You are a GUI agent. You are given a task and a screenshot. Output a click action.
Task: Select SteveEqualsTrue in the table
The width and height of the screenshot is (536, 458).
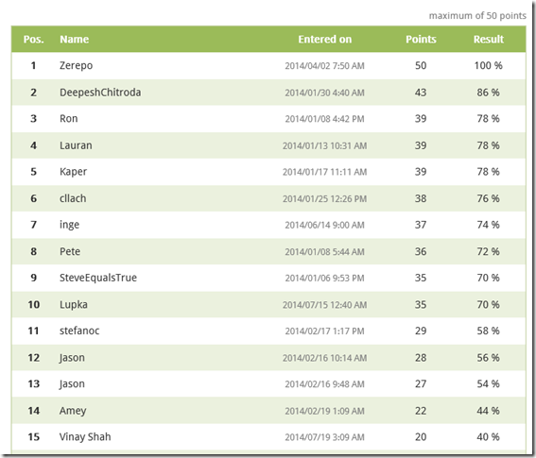tap(98, 278)
